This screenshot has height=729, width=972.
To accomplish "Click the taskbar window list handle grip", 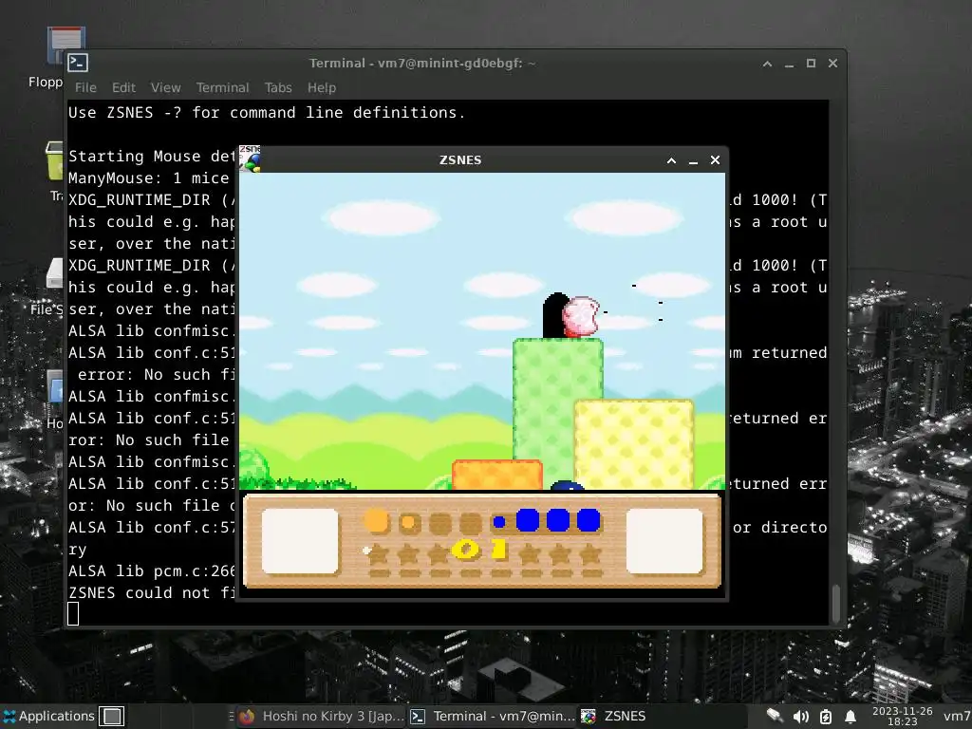I will [232, 716].
